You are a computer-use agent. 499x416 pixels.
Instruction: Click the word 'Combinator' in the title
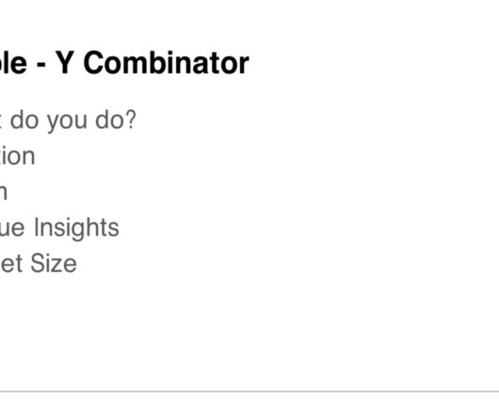point(166,63)
